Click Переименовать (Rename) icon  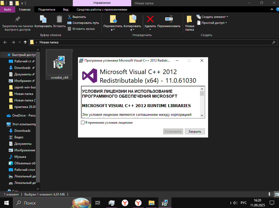[169, 19]
